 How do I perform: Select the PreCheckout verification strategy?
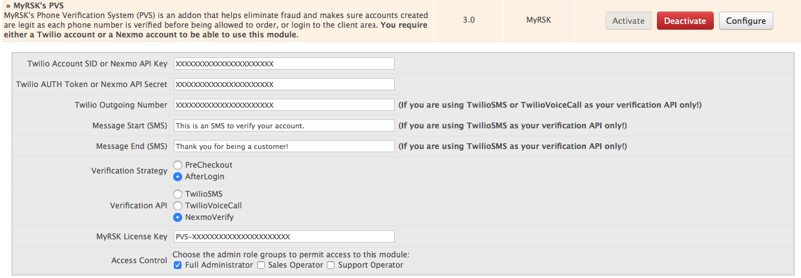pyautogui.click(x=178, y=165)
